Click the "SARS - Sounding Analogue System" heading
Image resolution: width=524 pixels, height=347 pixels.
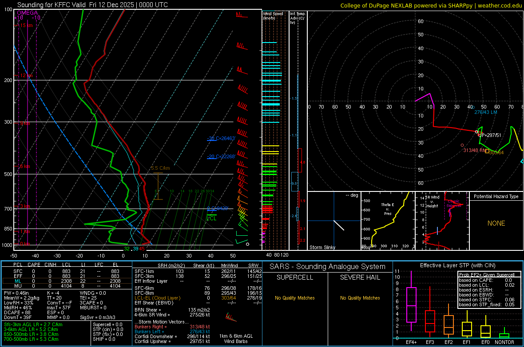328,267
